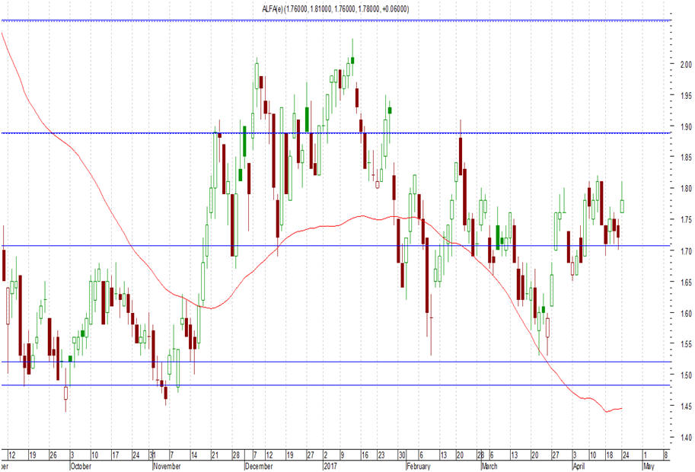Click the 1.75 price axis label
The width and height of the screenshot is (695, 472).
tap(686, 219)
